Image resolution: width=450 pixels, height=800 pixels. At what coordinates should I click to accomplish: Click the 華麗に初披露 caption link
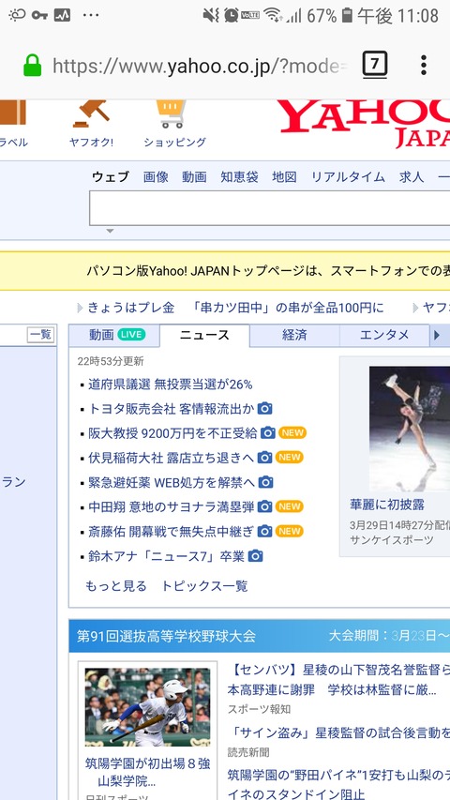[x=387, y=505]
